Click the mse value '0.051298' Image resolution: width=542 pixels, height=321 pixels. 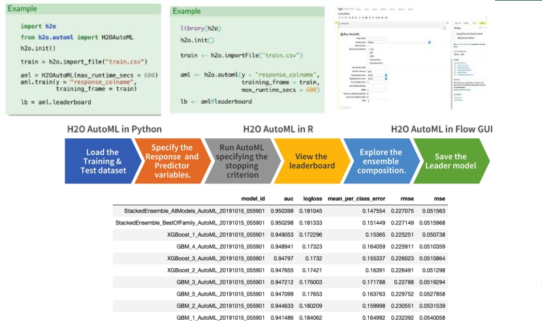(434, 270)
